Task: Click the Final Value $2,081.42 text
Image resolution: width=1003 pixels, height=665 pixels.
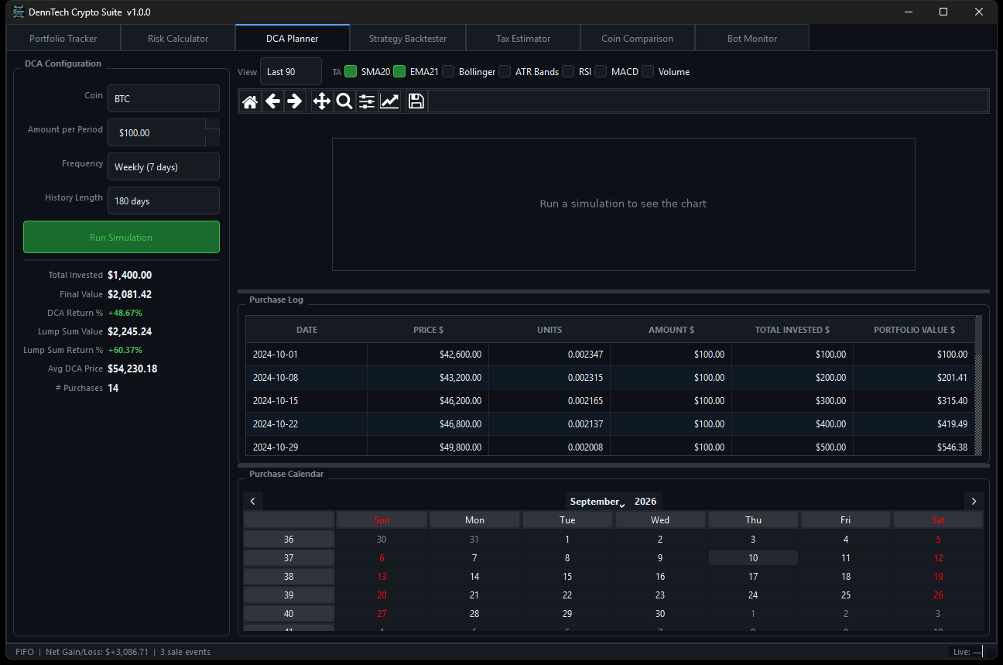Action: 130,294
